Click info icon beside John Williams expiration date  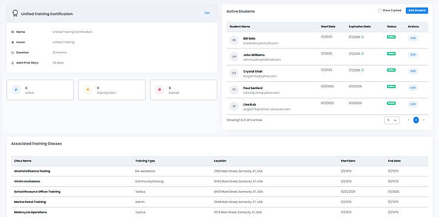click(363, 53)
